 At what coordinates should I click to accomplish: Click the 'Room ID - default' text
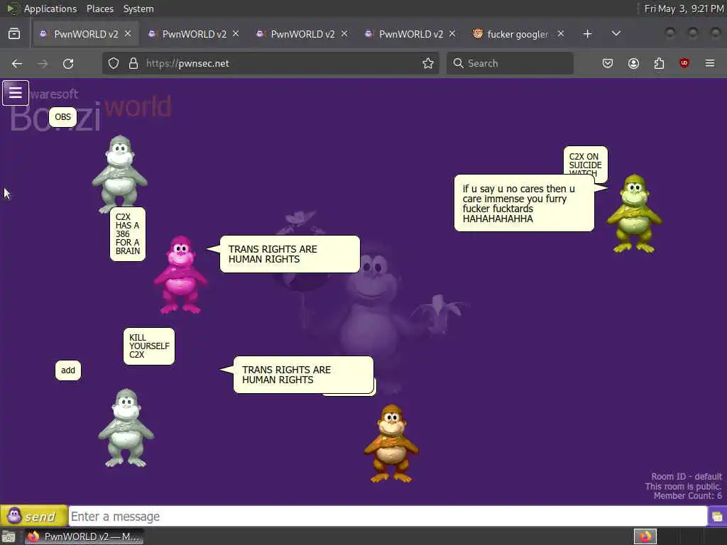click(687, 476)
